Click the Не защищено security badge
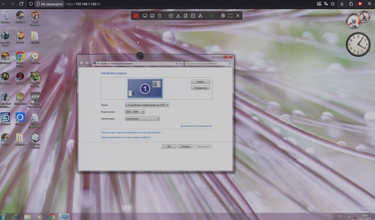 (49, 4)
